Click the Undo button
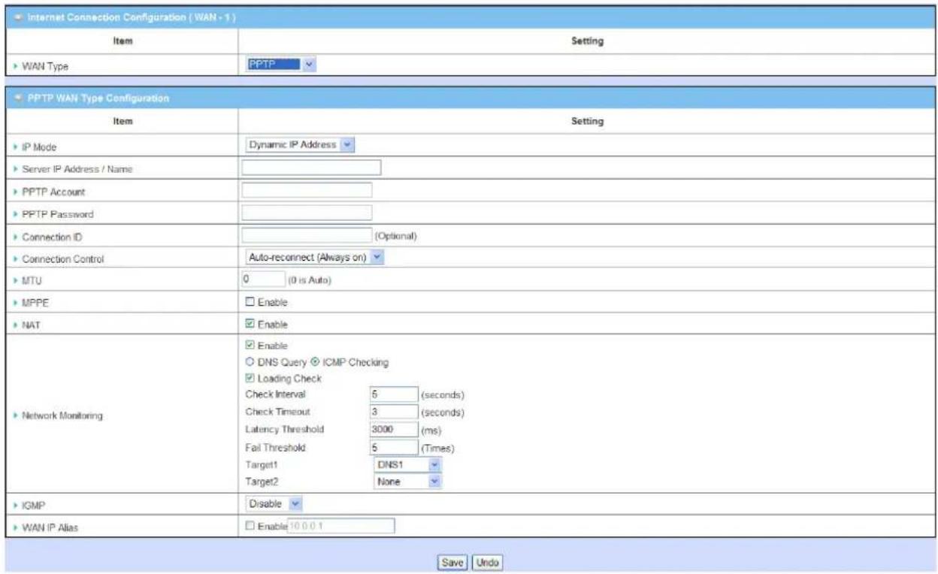The image size is (938, 574). coord(488,562)
